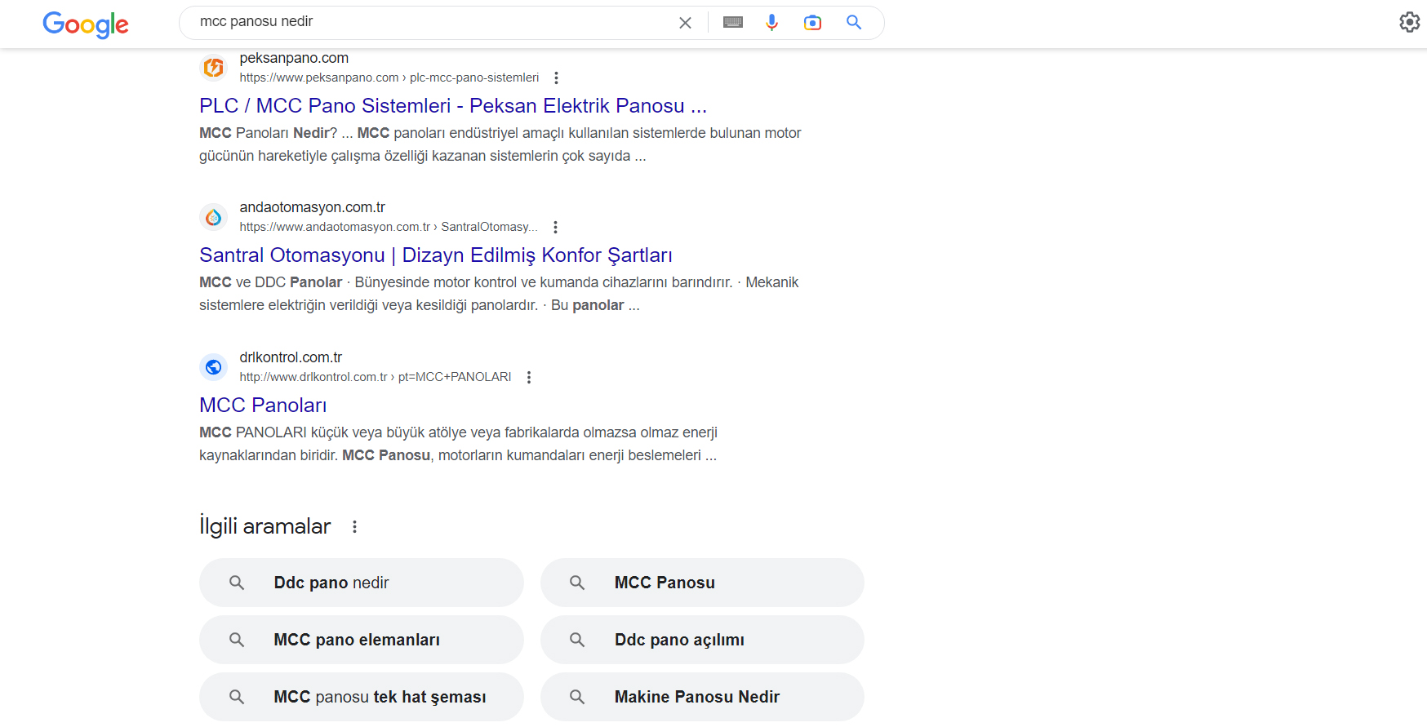
Task: Click the peksanpano.com URL breadcrumb plc-mcc-pano-sistemleri
Action: point(474,78)
